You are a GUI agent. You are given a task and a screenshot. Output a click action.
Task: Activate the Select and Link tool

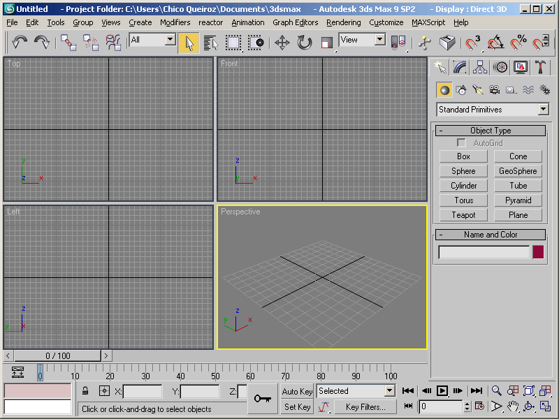click(68, 43)
